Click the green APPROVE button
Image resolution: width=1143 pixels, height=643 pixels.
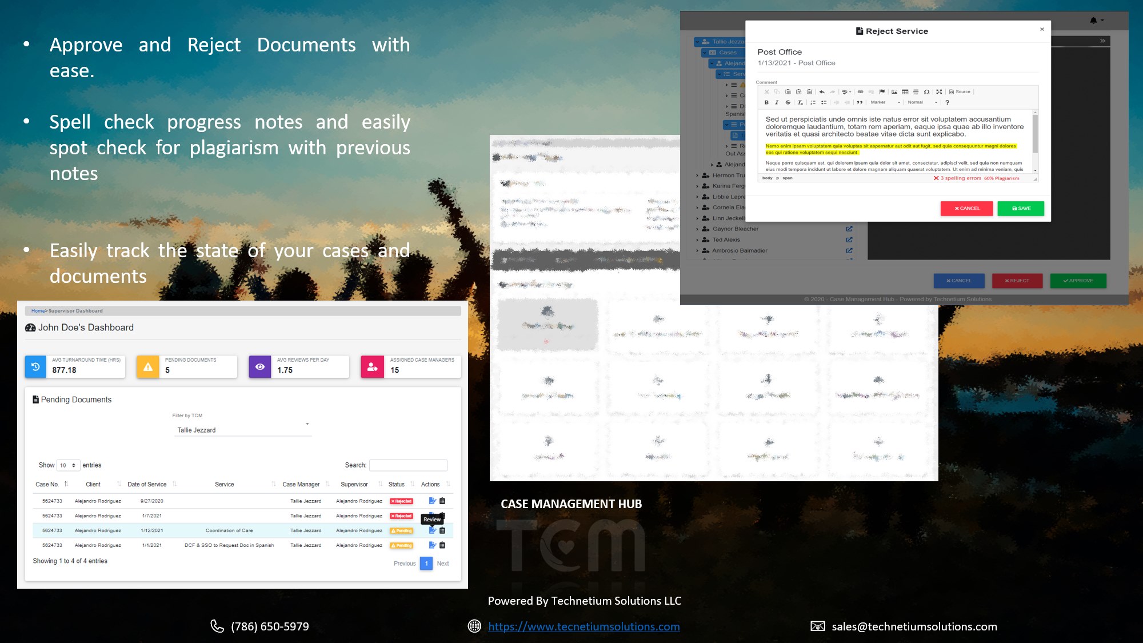coord(1078,281)
